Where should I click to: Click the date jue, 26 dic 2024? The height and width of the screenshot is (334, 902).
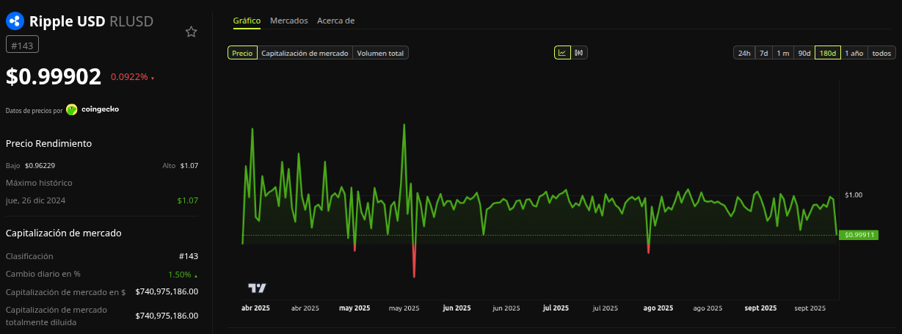(37, 200)
